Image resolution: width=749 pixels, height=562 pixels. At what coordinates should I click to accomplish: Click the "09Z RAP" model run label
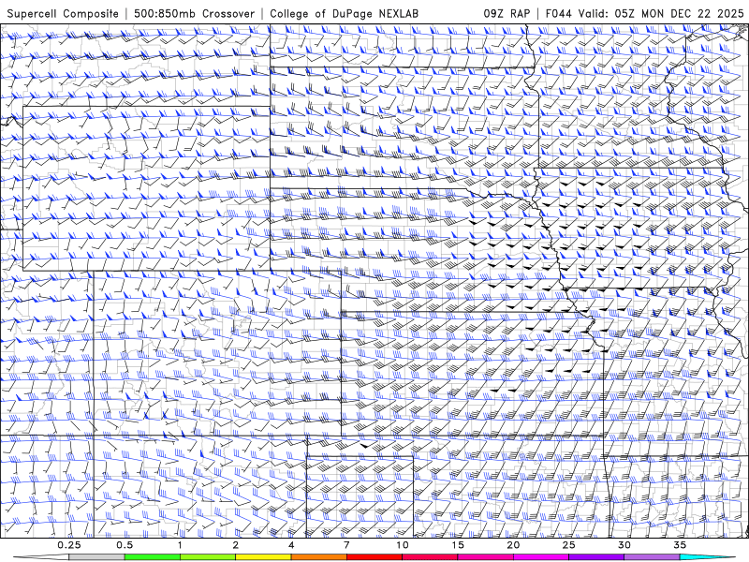coord(507,14)
